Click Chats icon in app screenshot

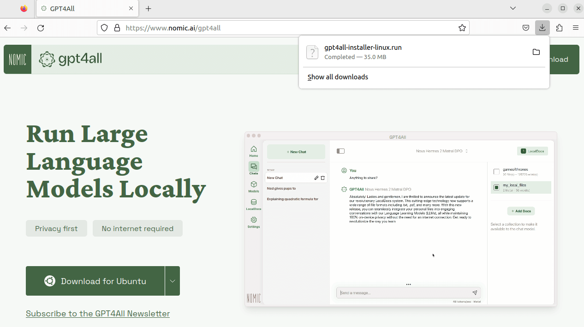point(254,168)
